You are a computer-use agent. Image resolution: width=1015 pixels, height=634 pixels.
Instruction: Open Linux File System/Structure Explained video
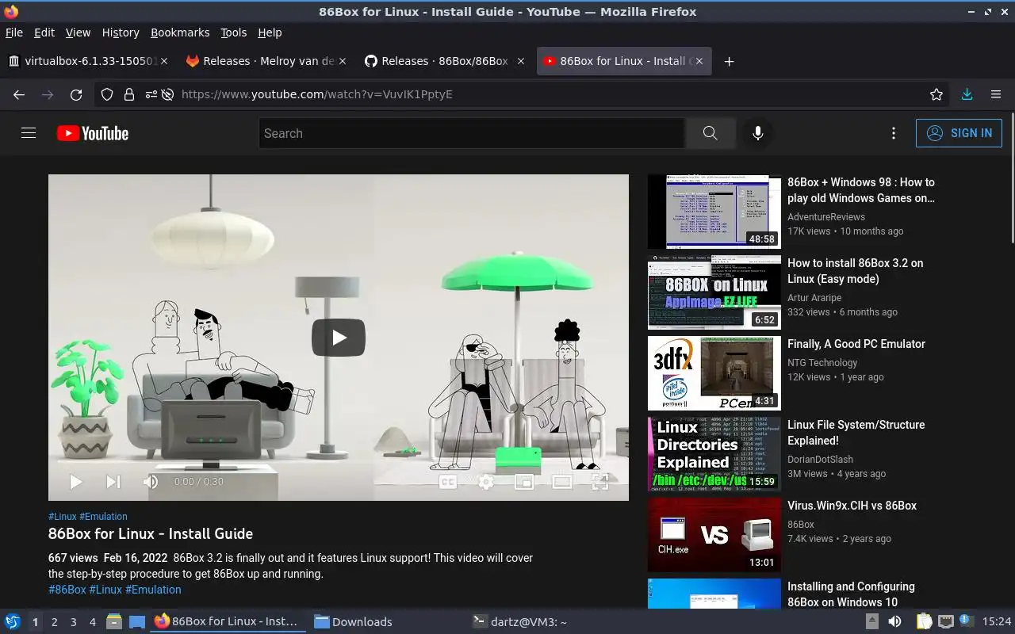pos(856,433)
